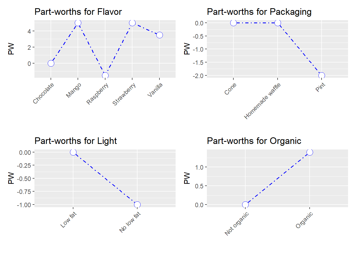
Task: Click the Not organic data point
Action: click(245, 205)
